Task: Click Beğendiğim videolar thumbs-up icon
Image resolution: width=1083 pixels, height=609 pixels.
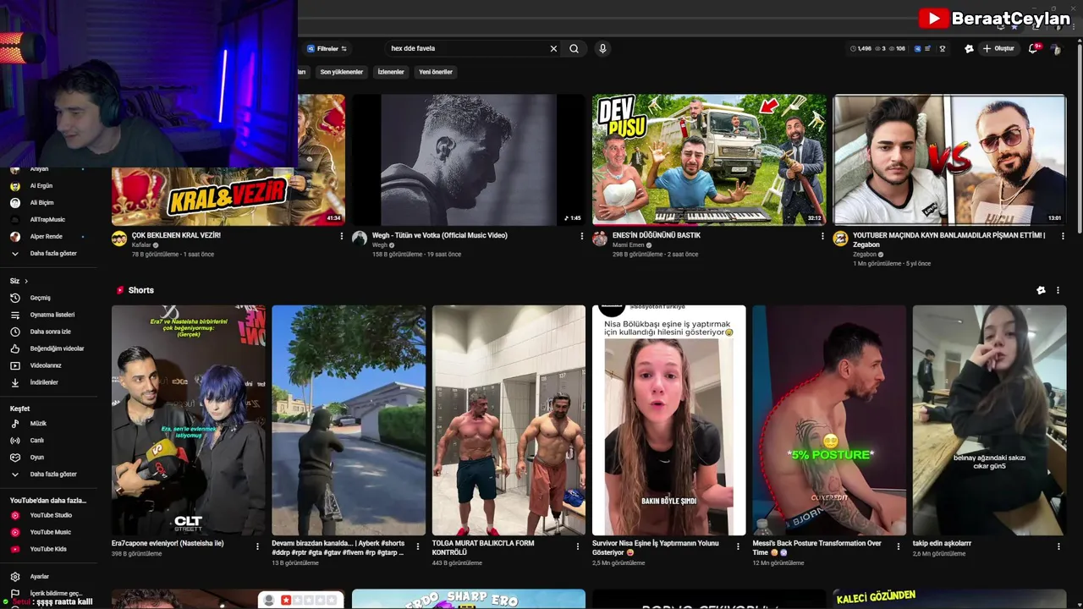Action: [x=14, y=348]
